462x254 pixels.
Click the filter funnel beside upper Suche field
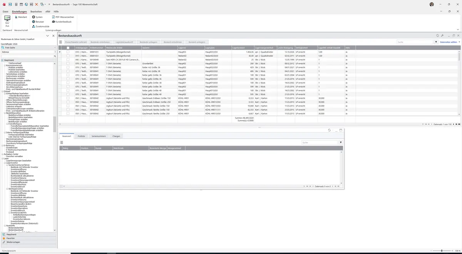click(436, 42)
